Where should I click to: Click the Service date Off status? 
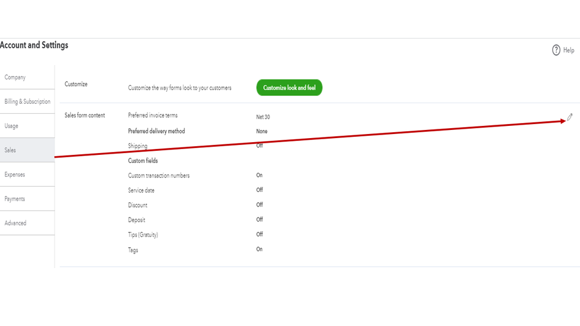[260, 190]
